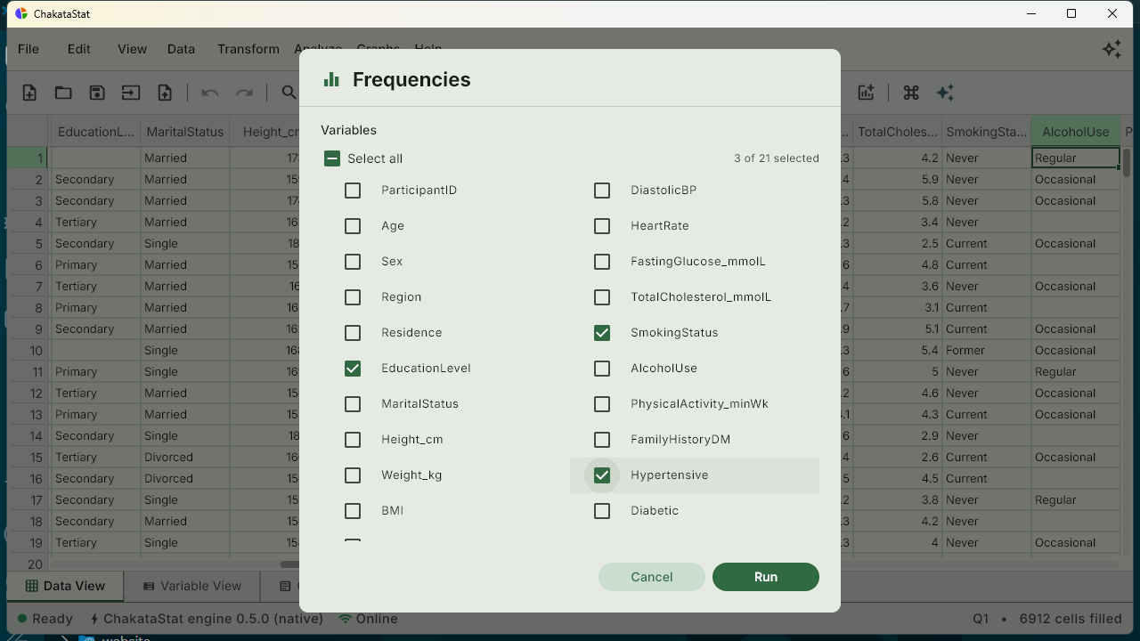Uncheck the Hypertensive checkbox

pos(602,475)
